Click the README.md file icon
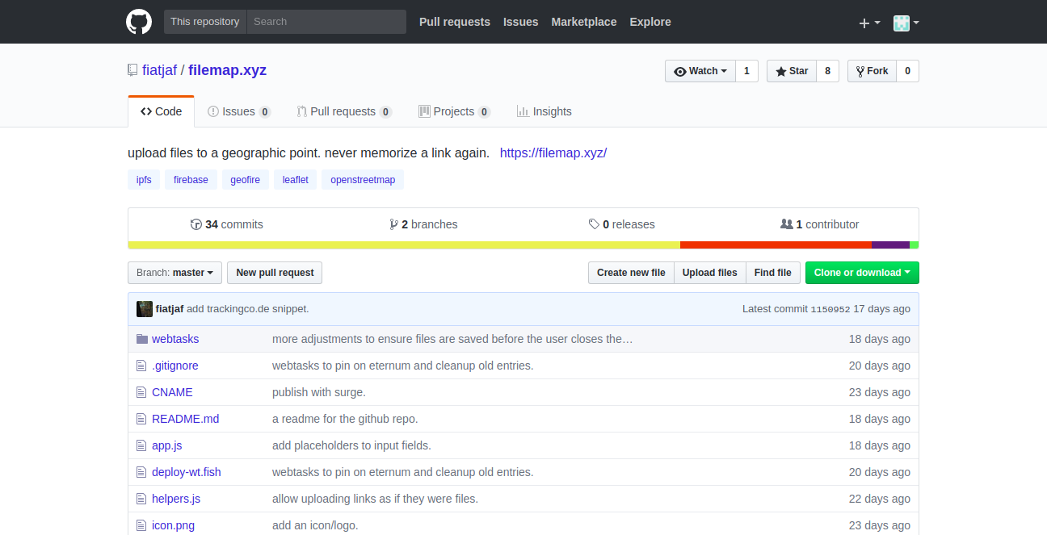Viewport: 1047px width, 535px height. [141, 419]
